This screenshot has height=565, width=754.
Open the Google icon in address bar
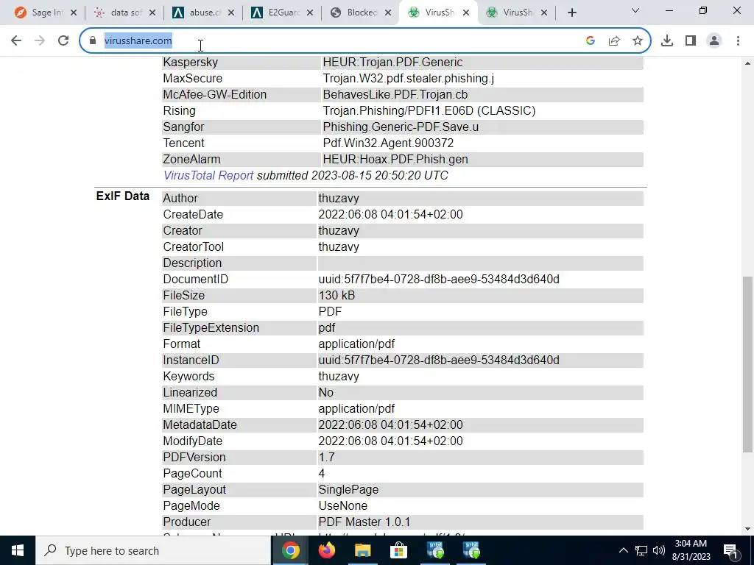tap(591, 41)
